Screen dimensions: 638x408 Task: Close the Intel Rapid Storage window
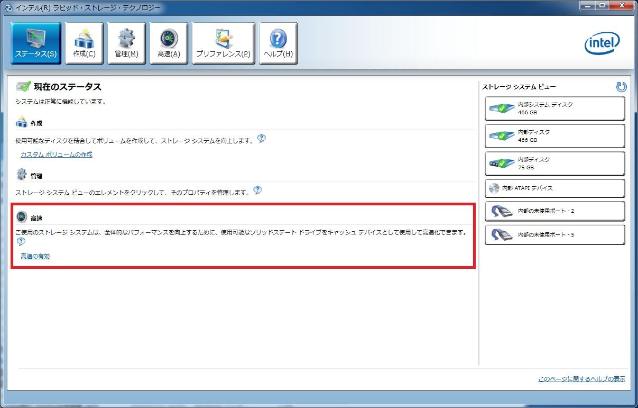pyautogui.click(x=621, y=6)
